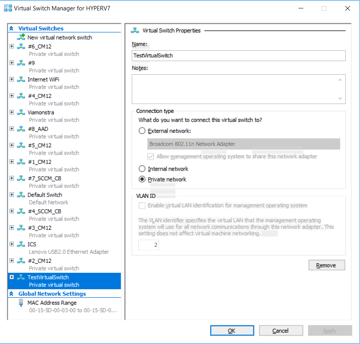
Task: Select the #6_CM12 switch icon
Action: click(21, 46)
